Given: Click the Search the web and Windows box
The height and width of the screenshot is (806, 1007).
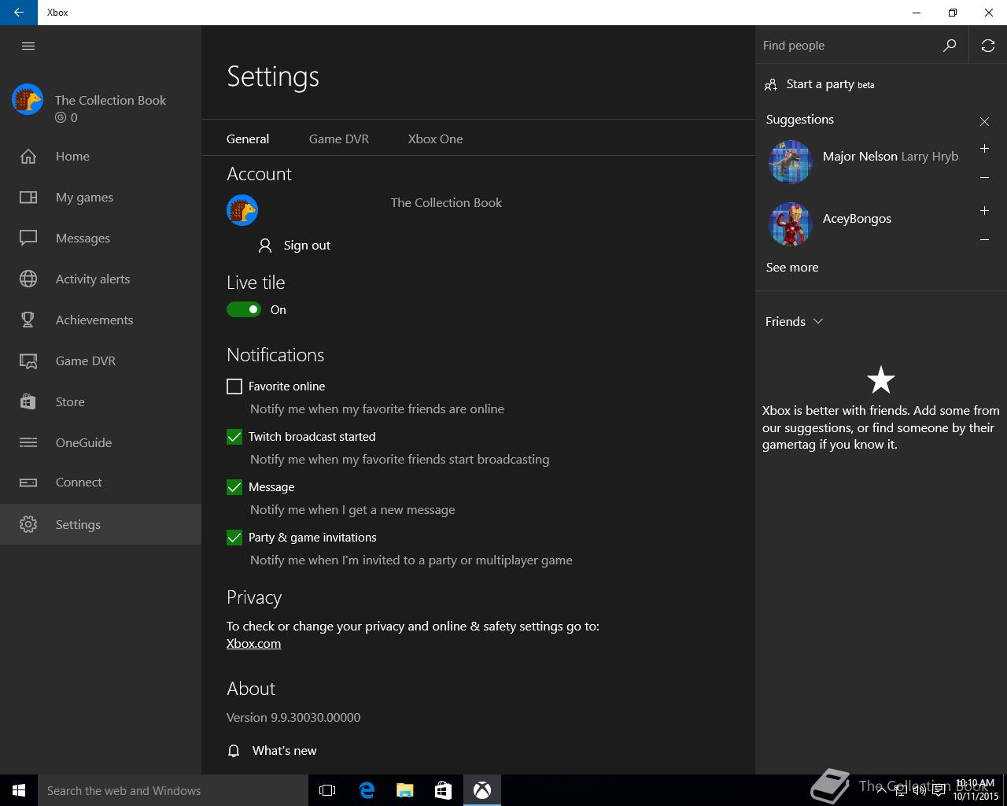Looking at the screenshot, I should tap(173, 790).
